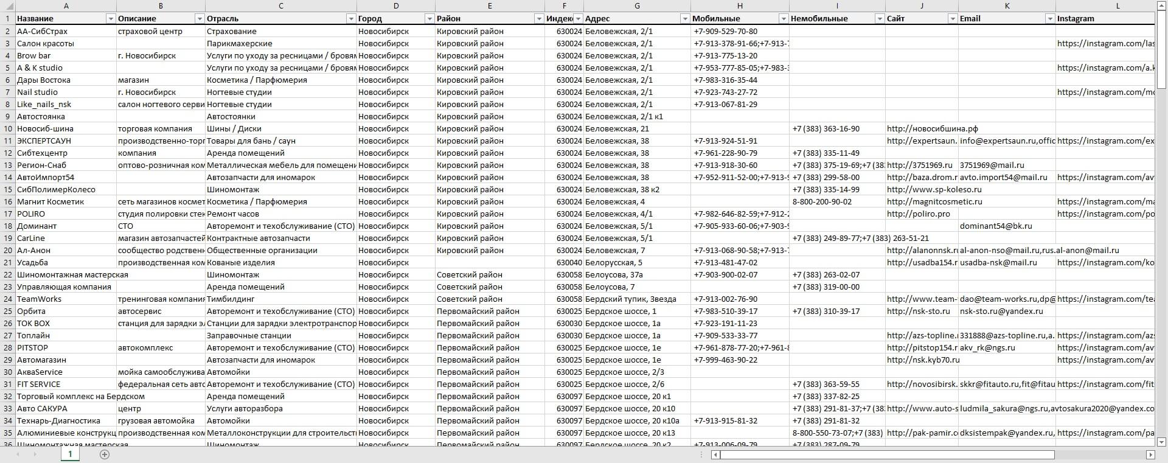This screenshot has height=463, width=1168.
Task: Click cell 'Brow bar'
Action: [66, 55]
